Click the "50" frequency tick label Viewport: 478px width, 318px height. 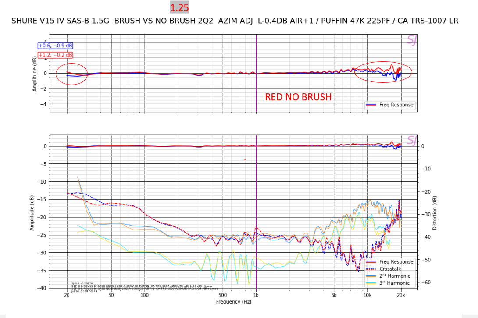[x=111, y=295]
